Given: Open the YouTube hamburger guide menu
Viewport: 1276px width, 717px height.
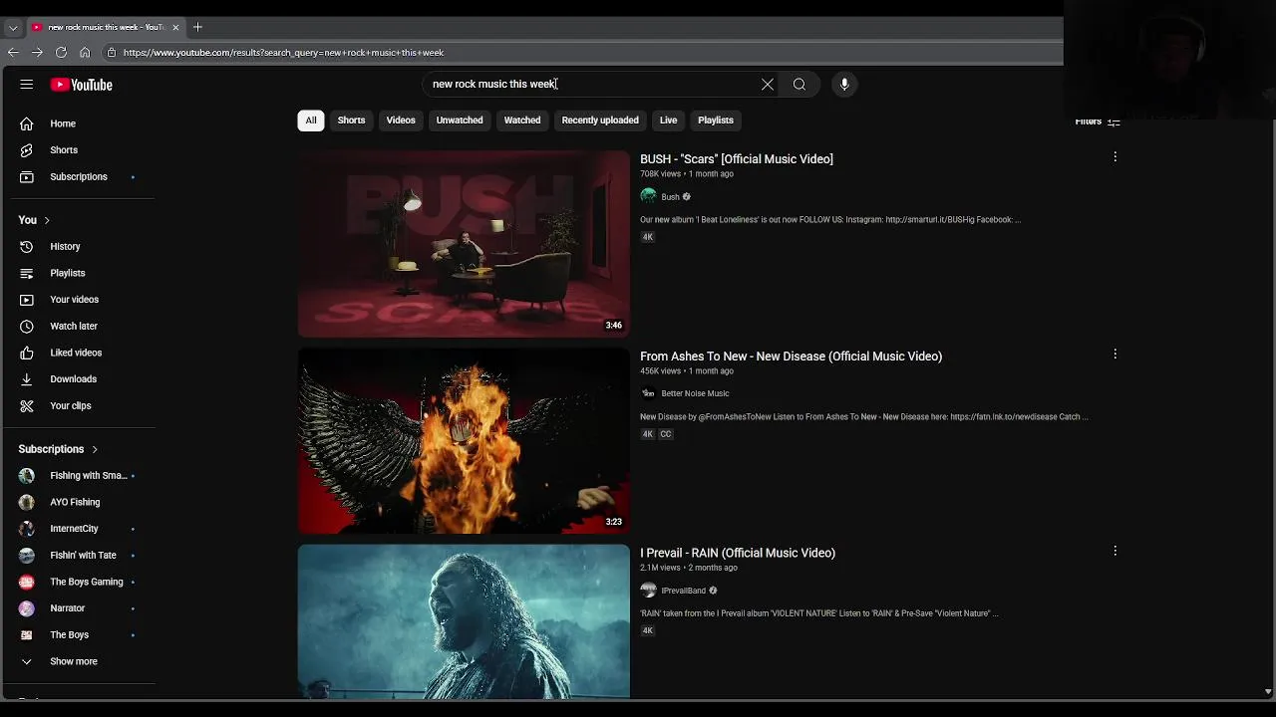Looking at the screenshot, I should (27, 85).
